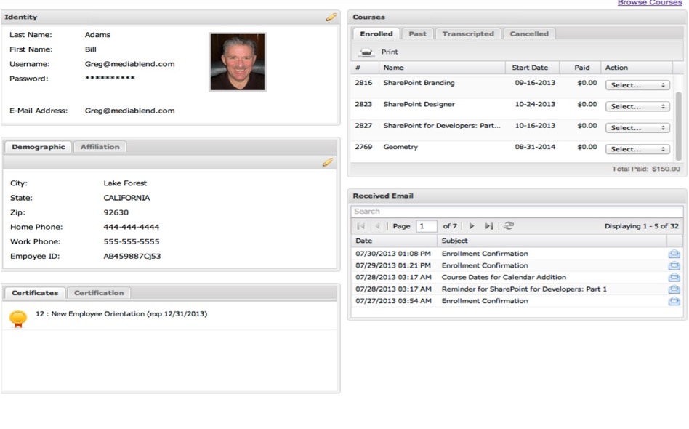Screen dimensions: 689x429
Task: Click the Identity panel edit pencil icon
Action: 331,17
